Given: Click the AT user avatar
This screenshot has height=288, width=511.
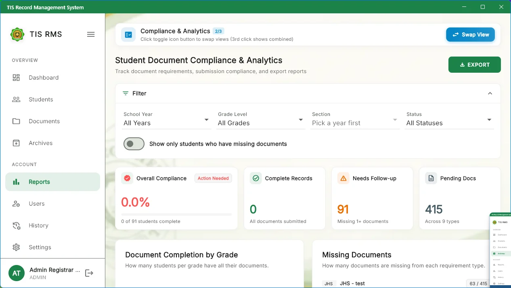Looking at the screenshot, I should (17, 273).
